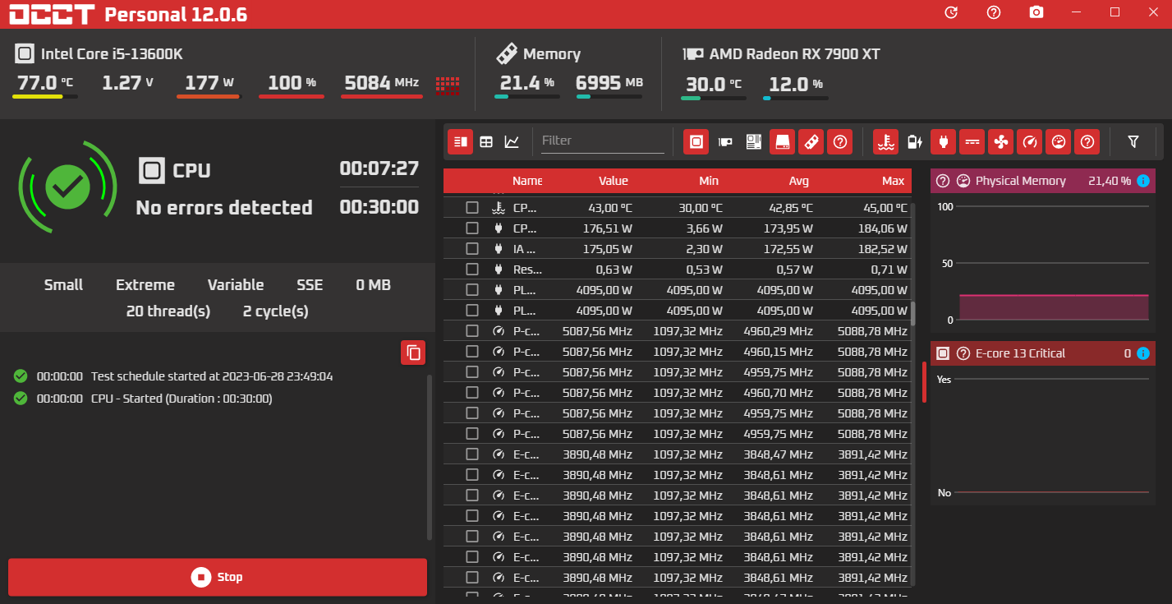Click the E-core 13 Critical graph title
The width and height of the screenshot is (1172, 604).
pyautogui.click(x=1020, y=353)
